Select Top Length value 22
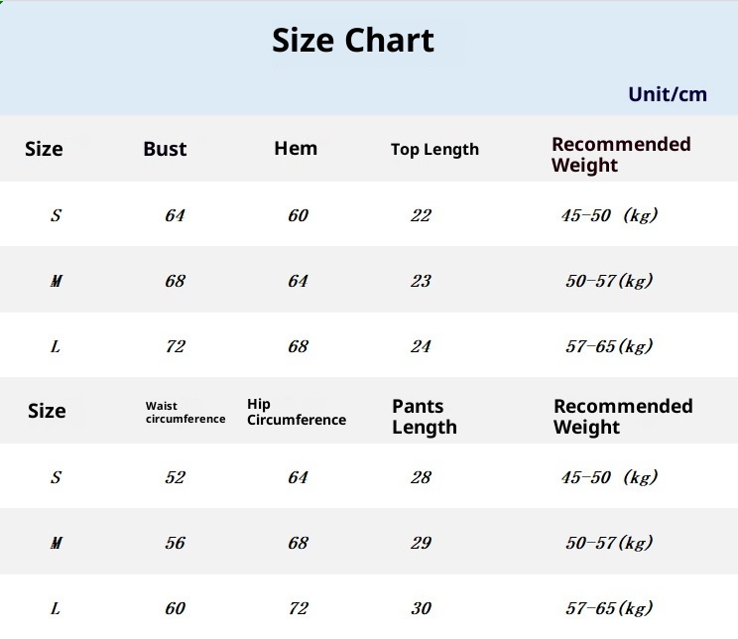This screenshot has height=639, width=738. (421, 215)
